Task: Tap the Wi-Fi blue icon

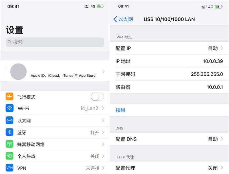Action: pyautogui.click(x=10, y=108)
